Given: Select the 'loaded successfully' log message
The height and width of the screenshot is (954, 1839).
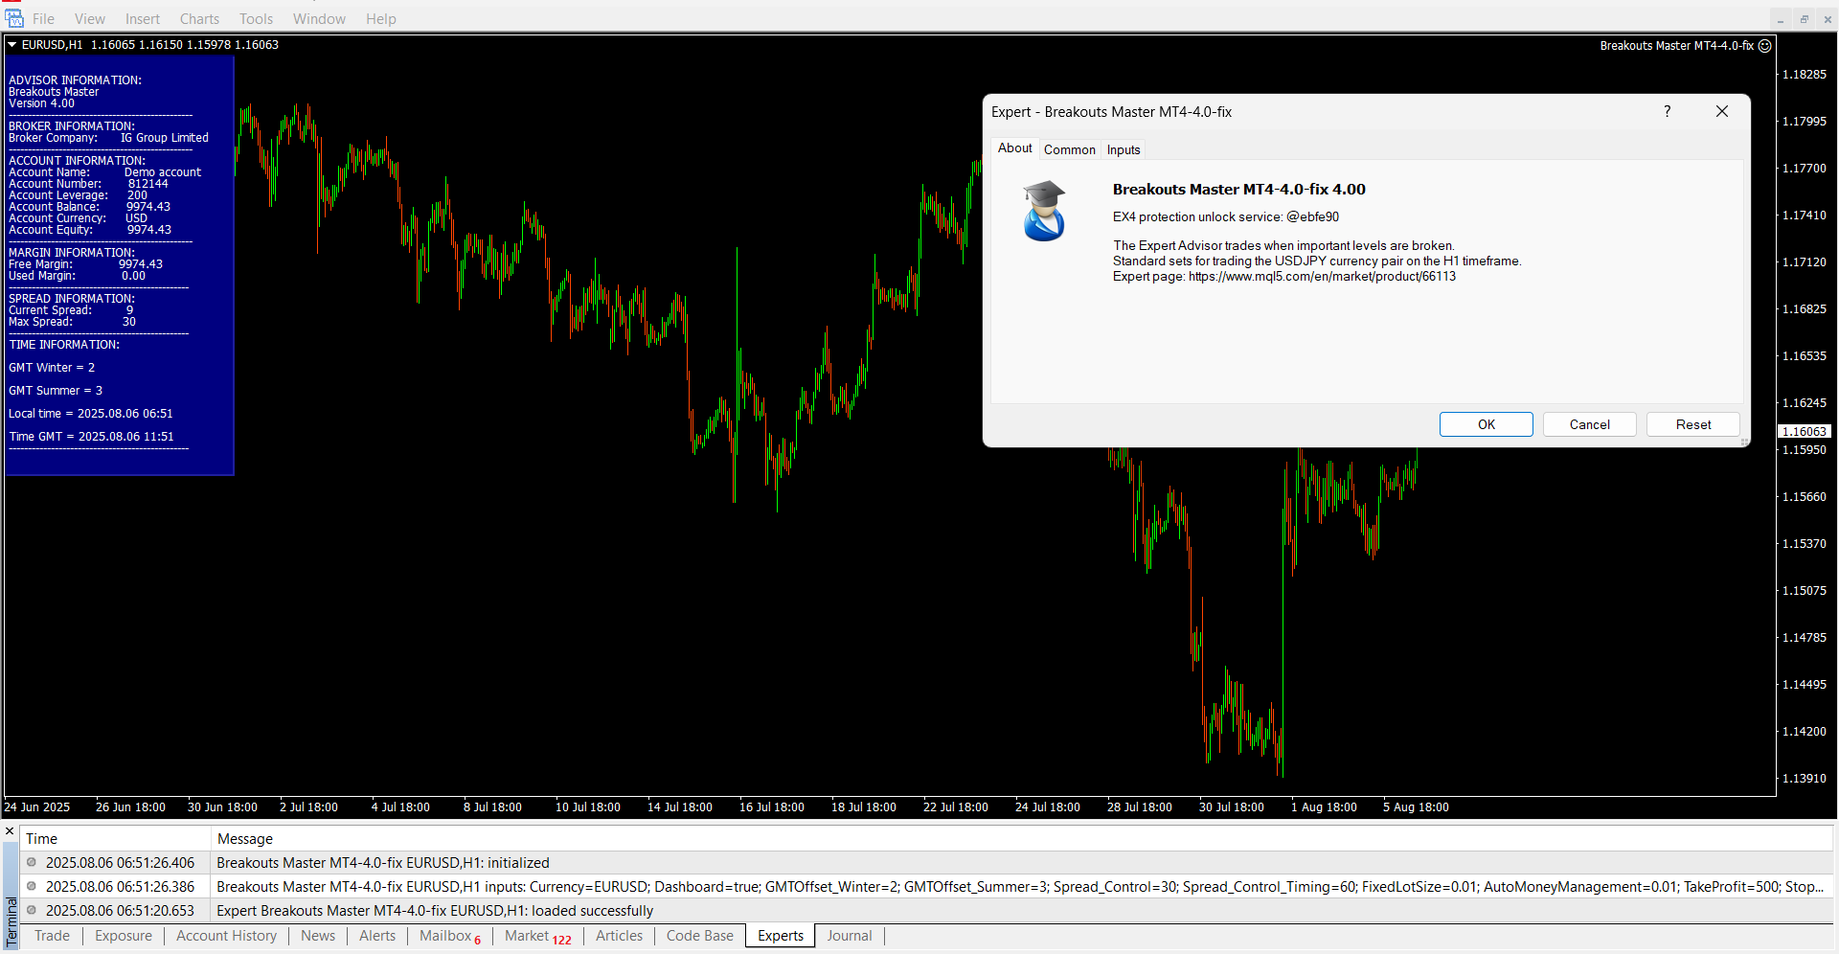Looking at the screenshot, I should coord(435,910).
